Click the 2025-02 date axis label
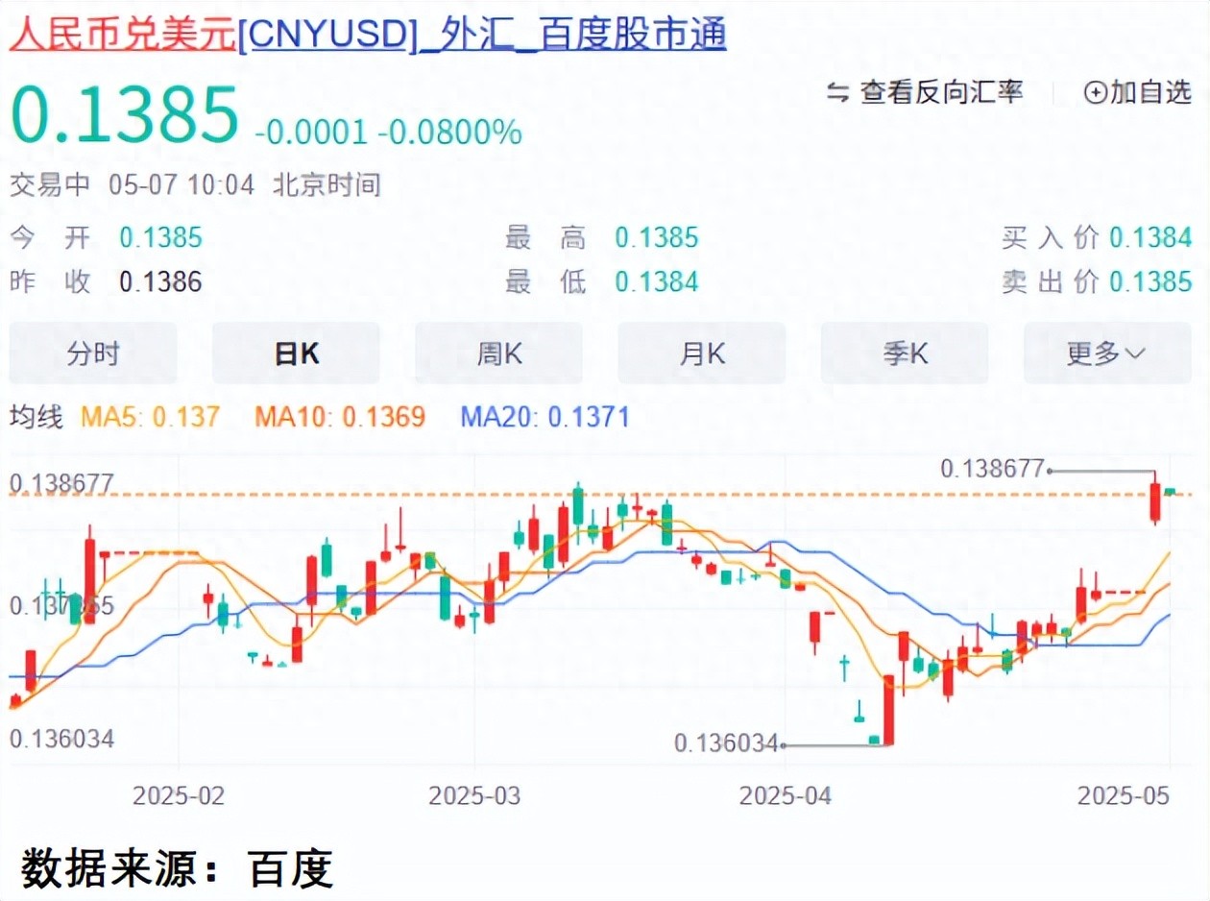This screenshot has width=1210, height=901. click(x=179, y=795)
